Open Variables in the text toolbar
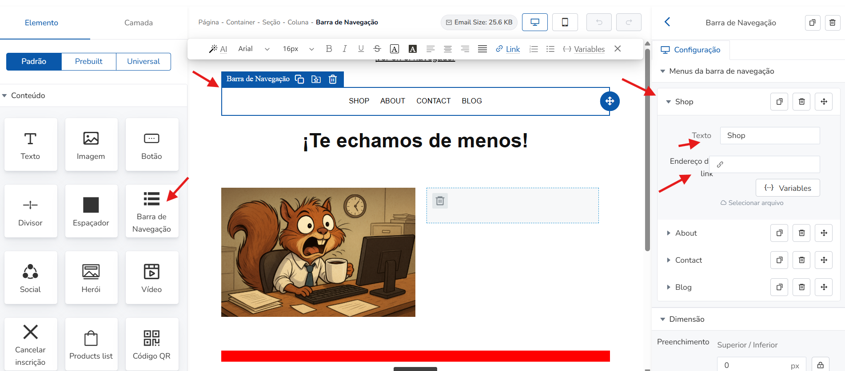845x371 pixels. coord(584,49)
